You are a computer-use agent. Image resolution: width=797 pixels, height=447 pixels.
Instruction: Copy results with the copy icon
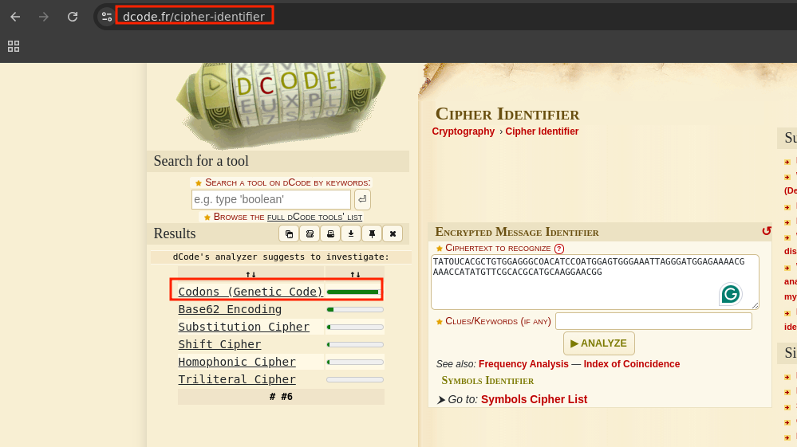point(290,234)
